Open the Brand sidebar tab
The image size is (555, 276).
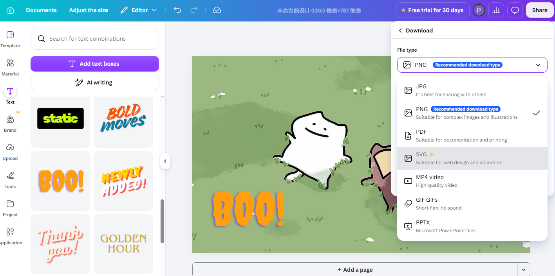tap(10, 124)
